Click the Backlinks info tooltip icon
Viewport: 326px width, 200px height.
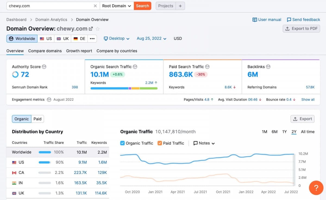coord(268,67)
